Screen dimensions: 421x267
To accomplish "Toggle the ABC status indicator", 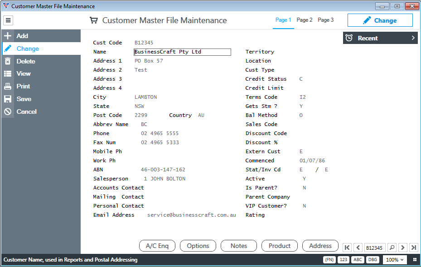I will (358, 260).
